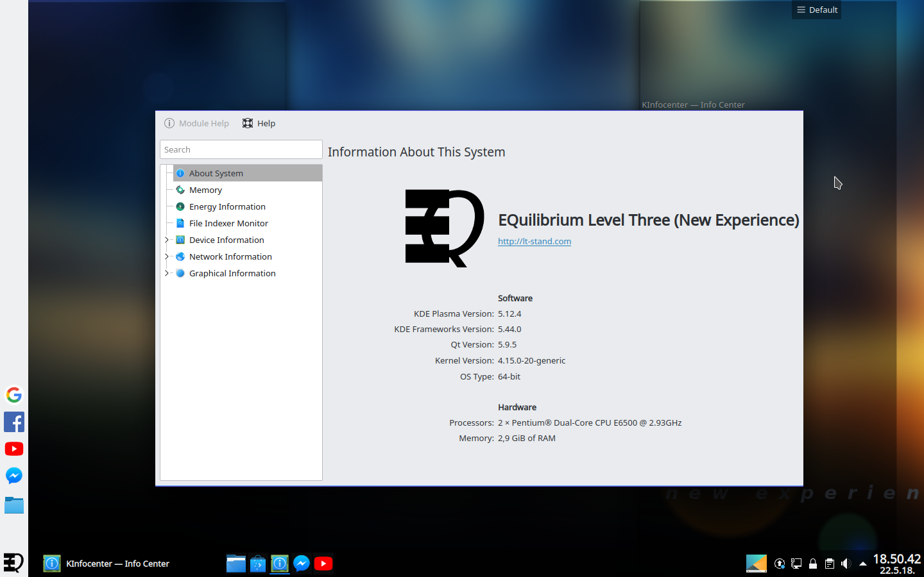The height and width of the screenshot is (577, 924).
Task: Click the KDE Frameworks version 5.44.0
Action: [x=509, y=329]
